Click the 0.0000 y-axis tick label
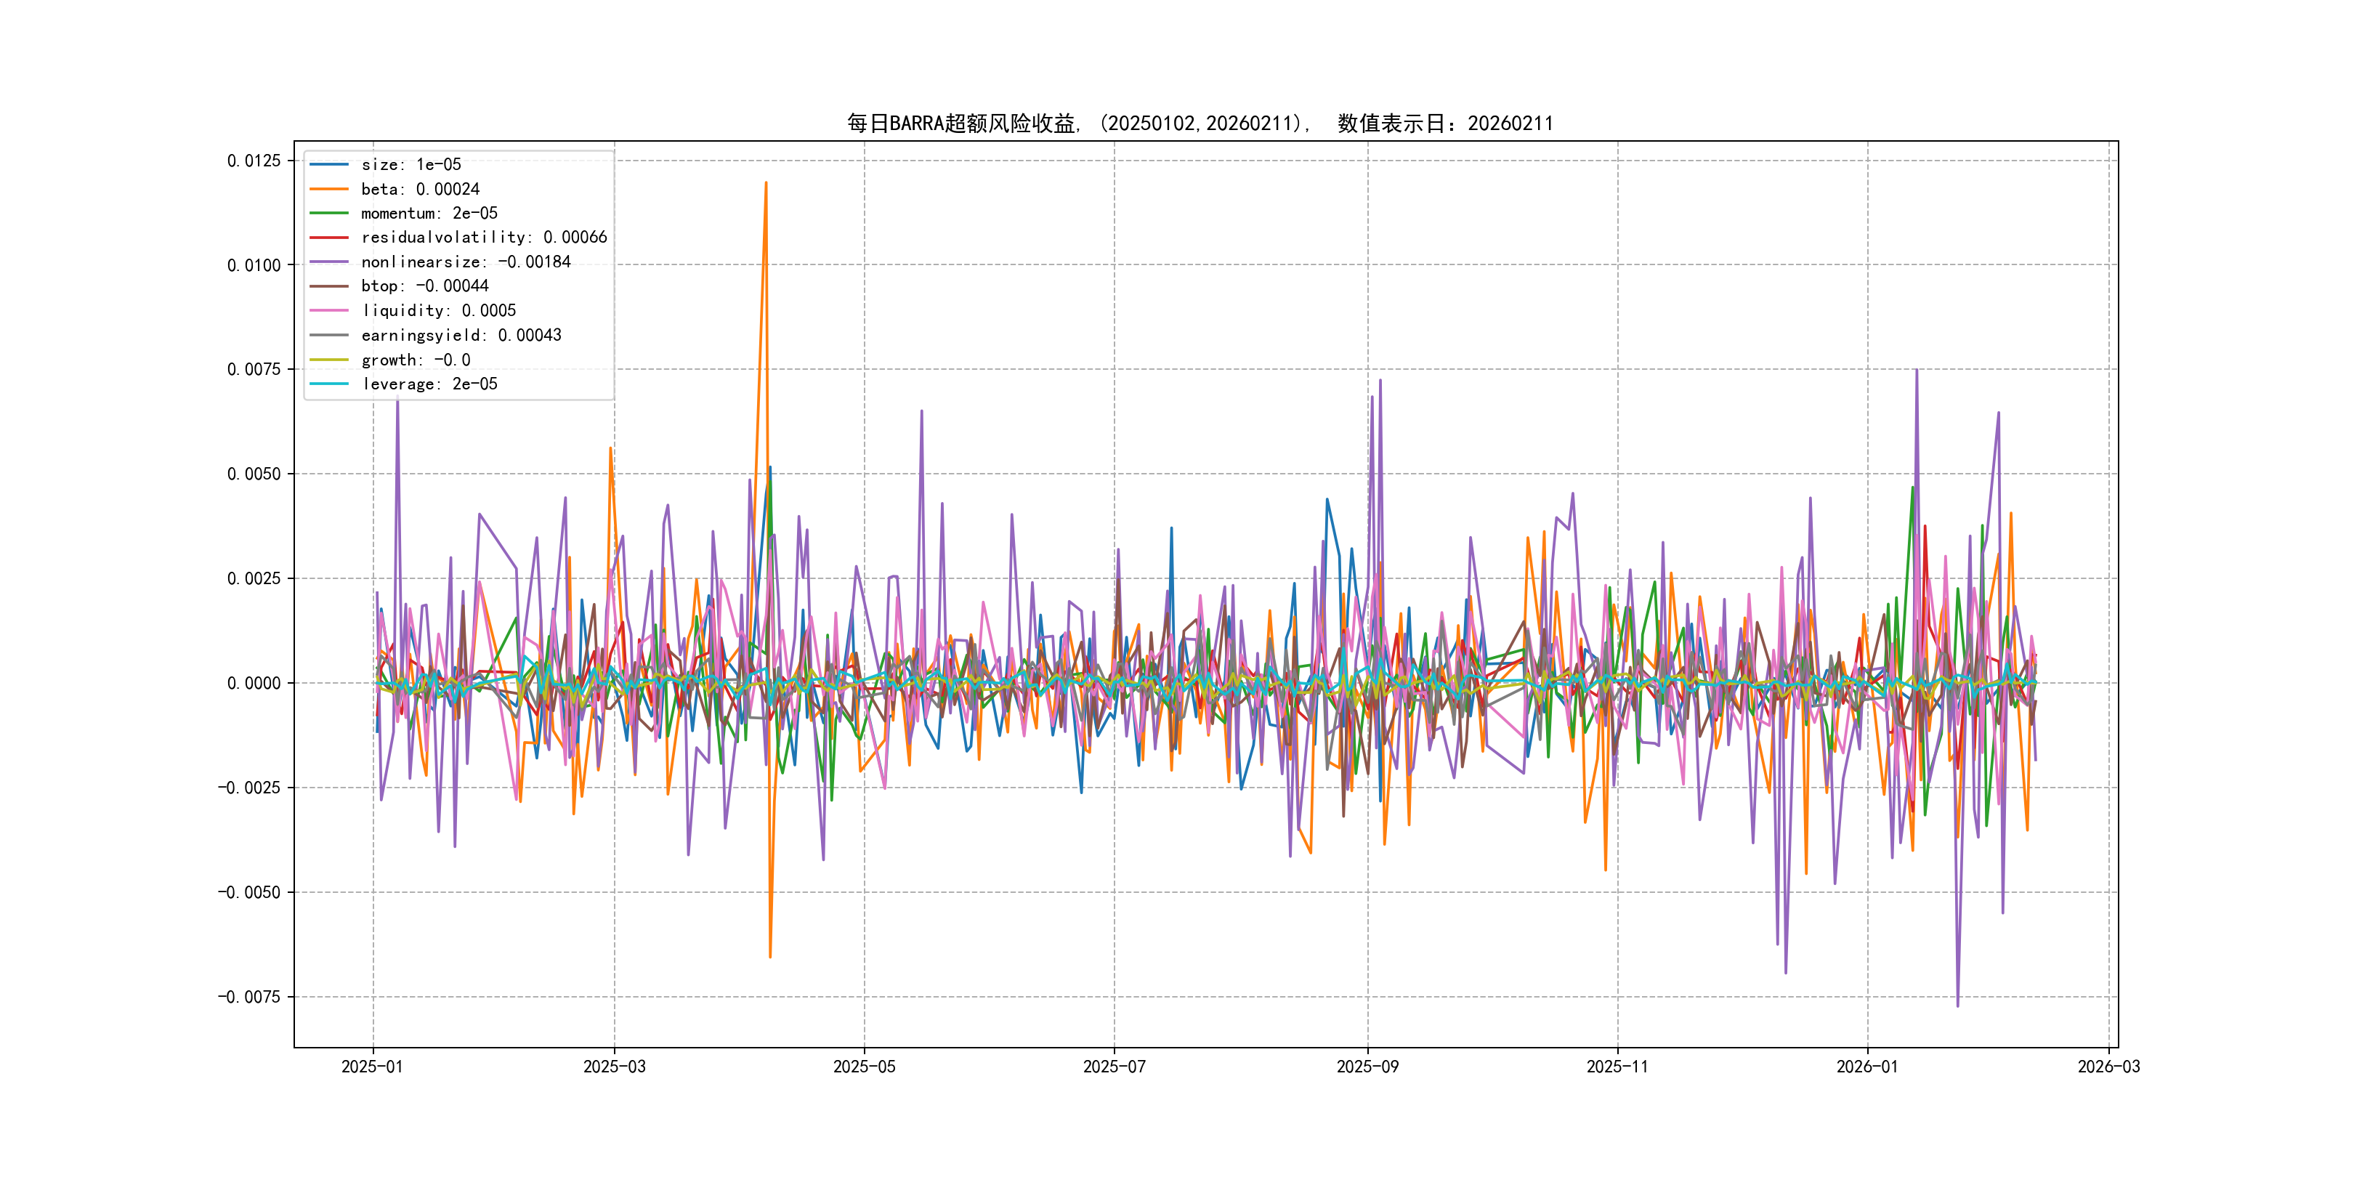2354x1177 pixels. coord(253,683)
